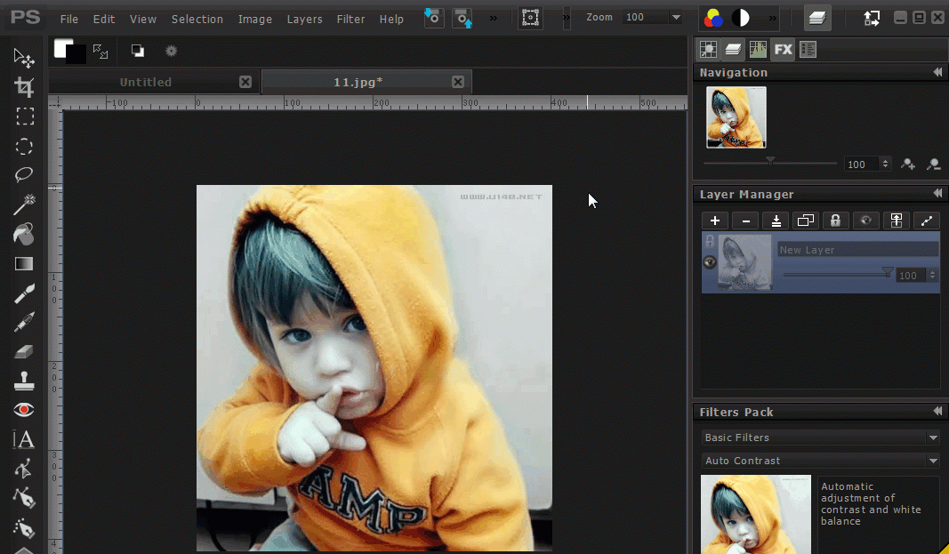
Task: Select the Rectangular selection tool
Action: point(25,116)
